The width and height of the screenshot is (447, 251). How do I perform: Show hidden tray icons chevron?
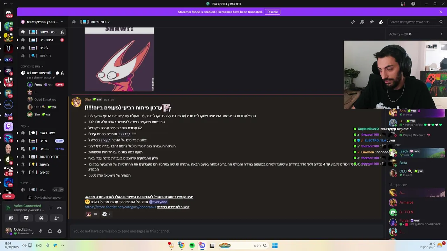point(63,246)
